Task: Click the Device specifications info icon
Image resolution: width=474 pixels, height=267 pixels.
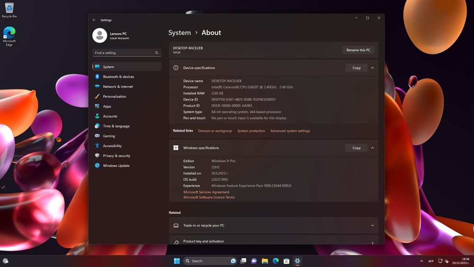Action: point(176,68)
